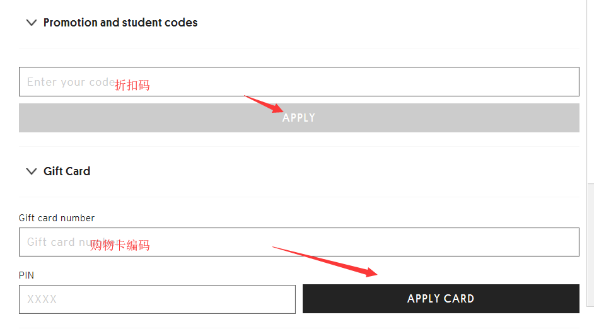Select the PIN input box
Image resolution: width=594 pixels, height=329 pixels.
pyautogui.click(x=157, y=299)
